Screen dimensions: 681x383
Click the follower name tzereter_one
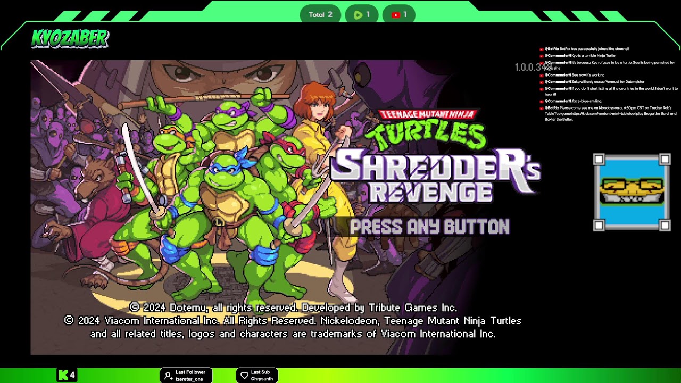[190, 379]
